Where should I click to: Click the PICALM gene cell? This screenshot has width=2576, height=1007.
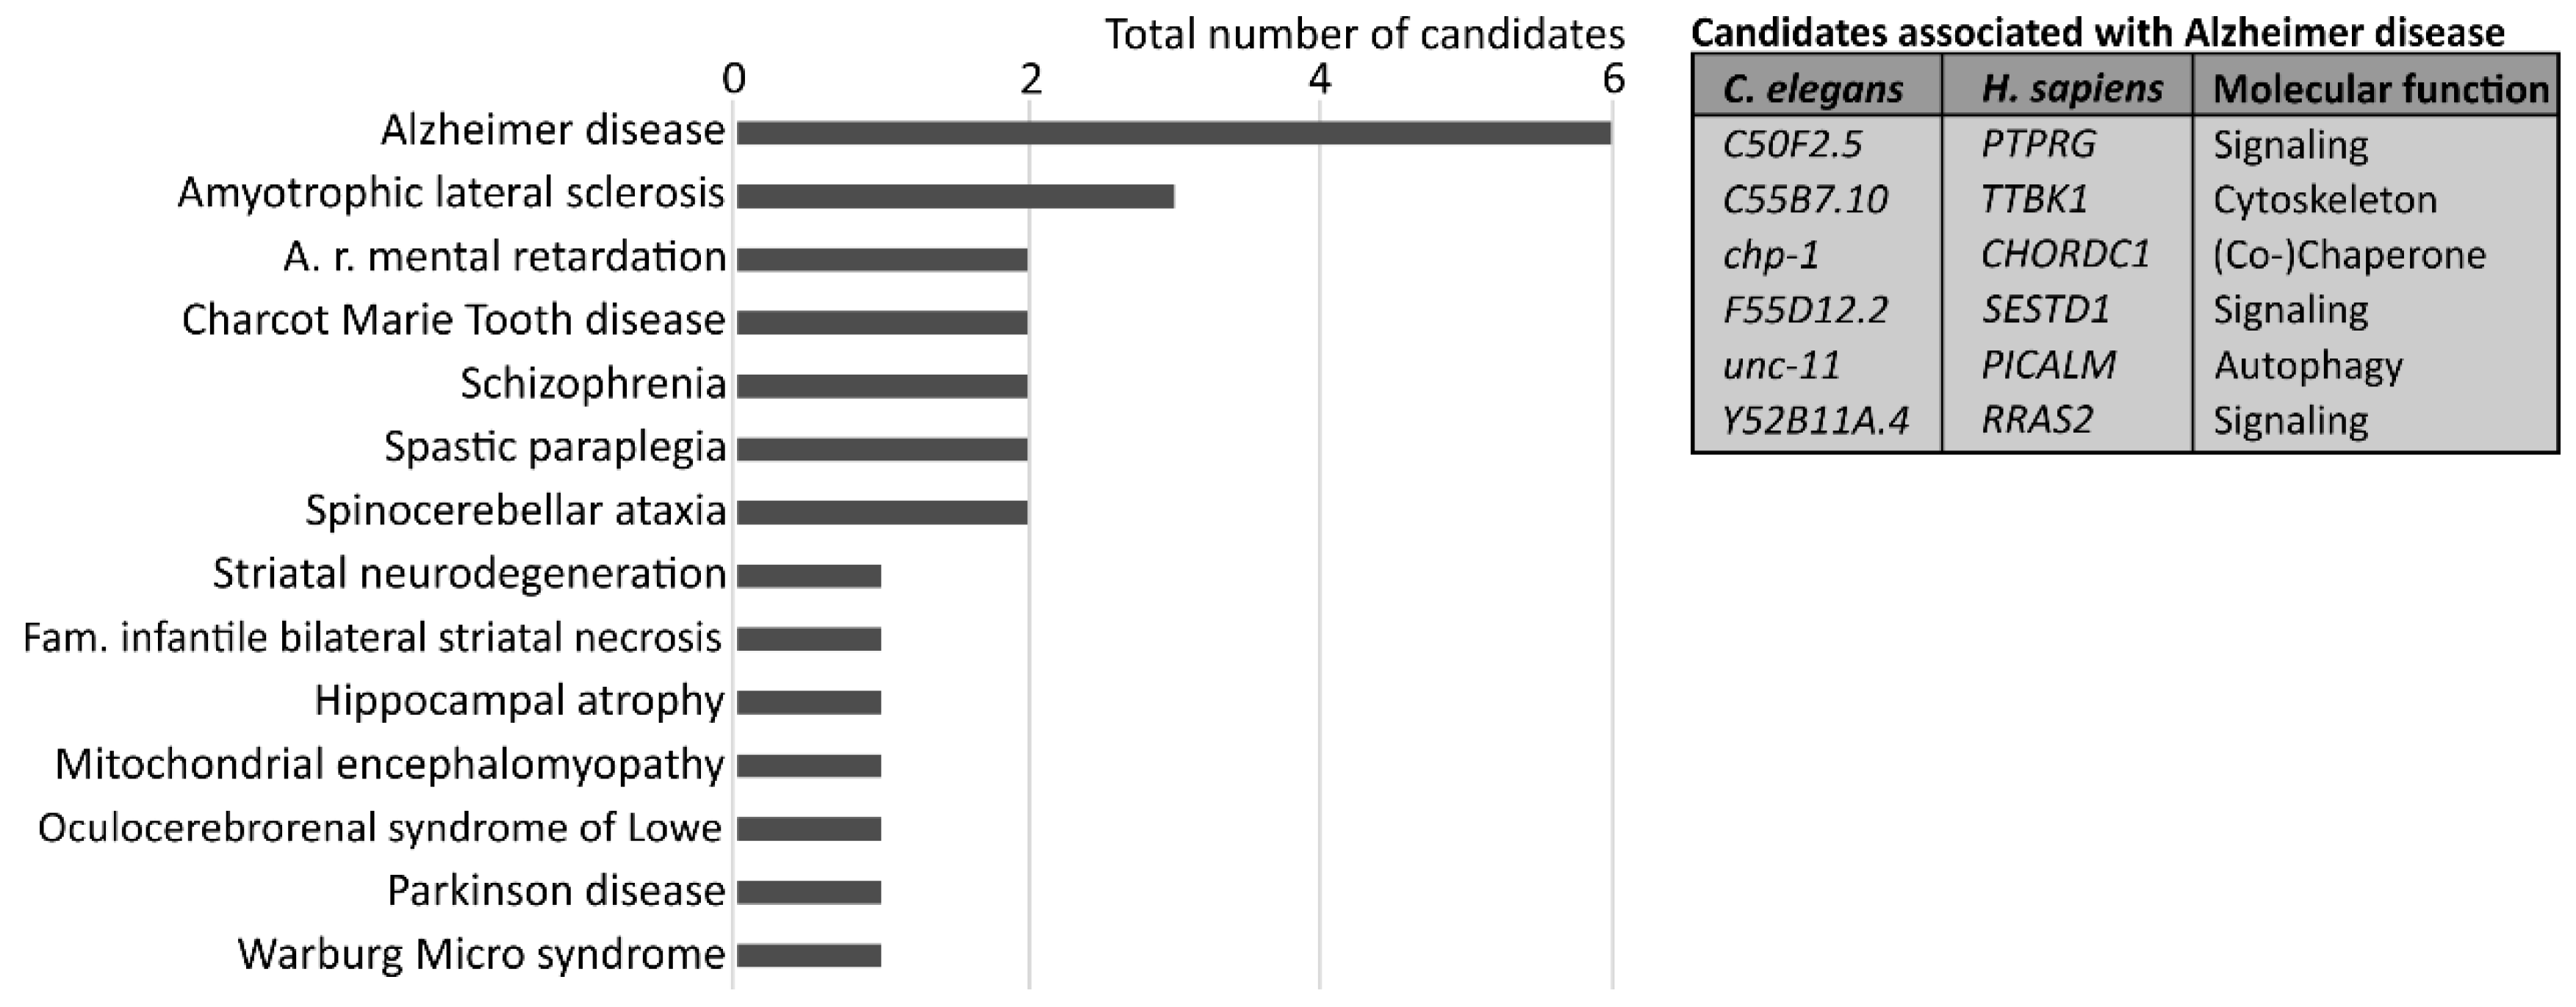(2048, 365)
